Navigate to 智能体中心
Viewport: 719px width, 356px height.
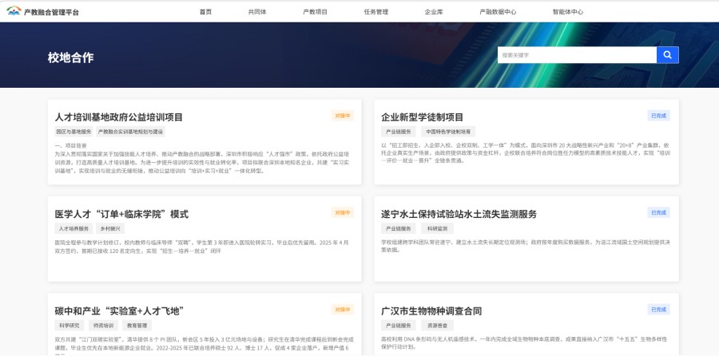[568, 12]
